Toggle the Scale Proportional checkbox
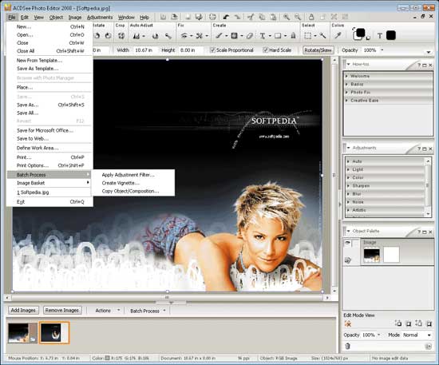Screen dimensions: 439x365 coord(212,50)
